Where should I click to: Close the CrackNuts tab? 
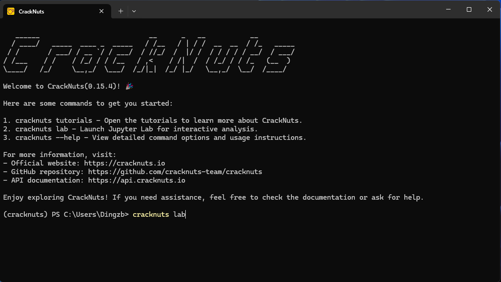pos(102,11)
